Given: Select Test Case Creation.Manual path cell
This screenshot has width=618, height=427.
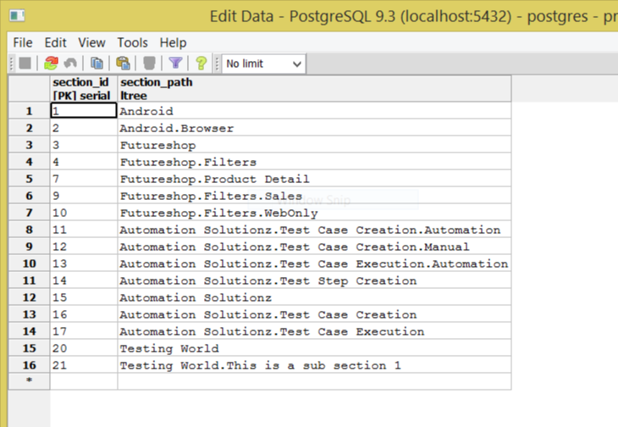Looking at the screenshot, I should (314, 247).
